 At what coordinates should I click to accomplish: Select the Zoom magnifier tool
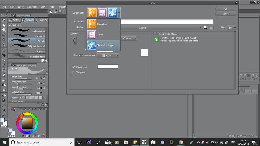(x=4, y=20)
